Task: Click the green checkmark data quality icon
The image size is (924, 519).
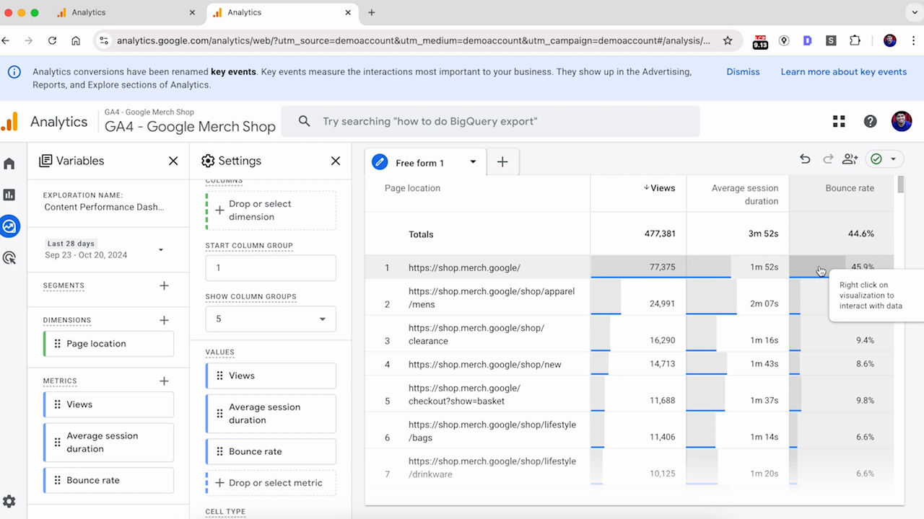Action: point(876,159)
